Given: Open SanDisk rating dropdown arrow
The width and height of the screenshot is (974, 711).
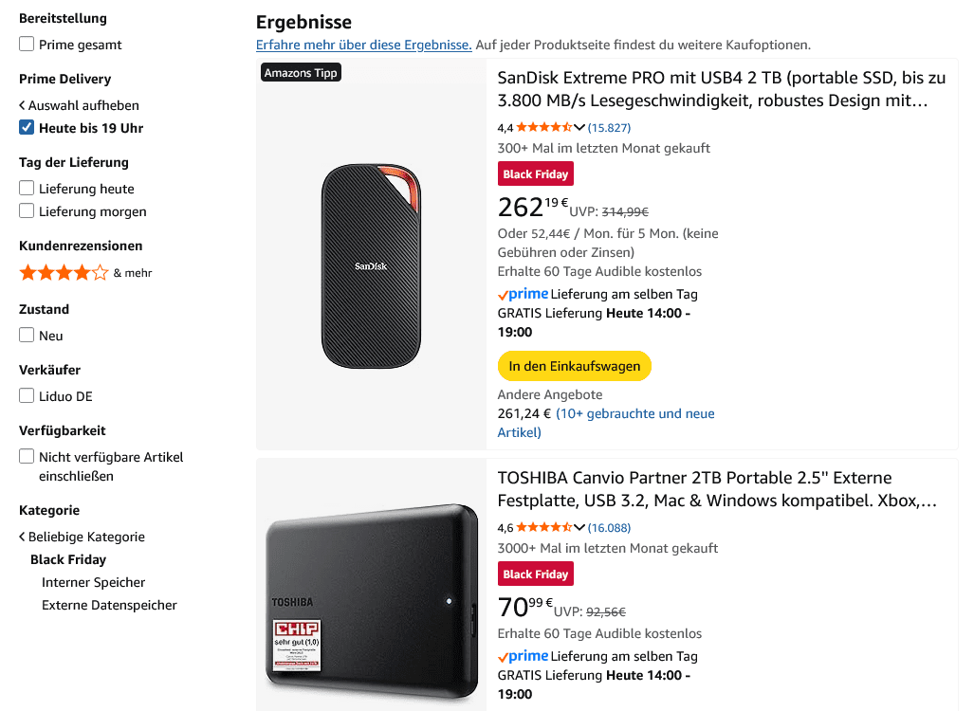Looking at the screenshot, I should tap(579, 127).
